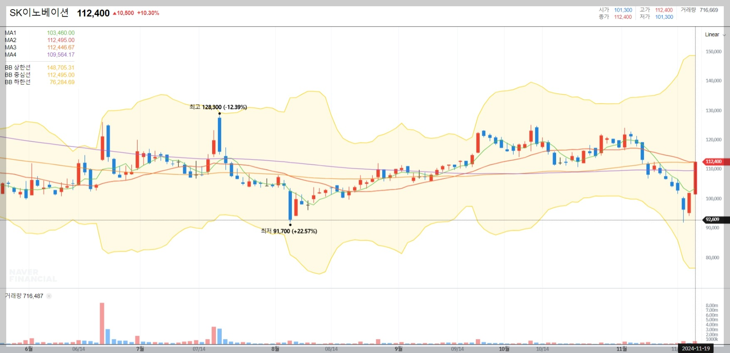Select the MA4 legend value 109,564.17
The width and height of the screenshot is (730, 353).
61,55
